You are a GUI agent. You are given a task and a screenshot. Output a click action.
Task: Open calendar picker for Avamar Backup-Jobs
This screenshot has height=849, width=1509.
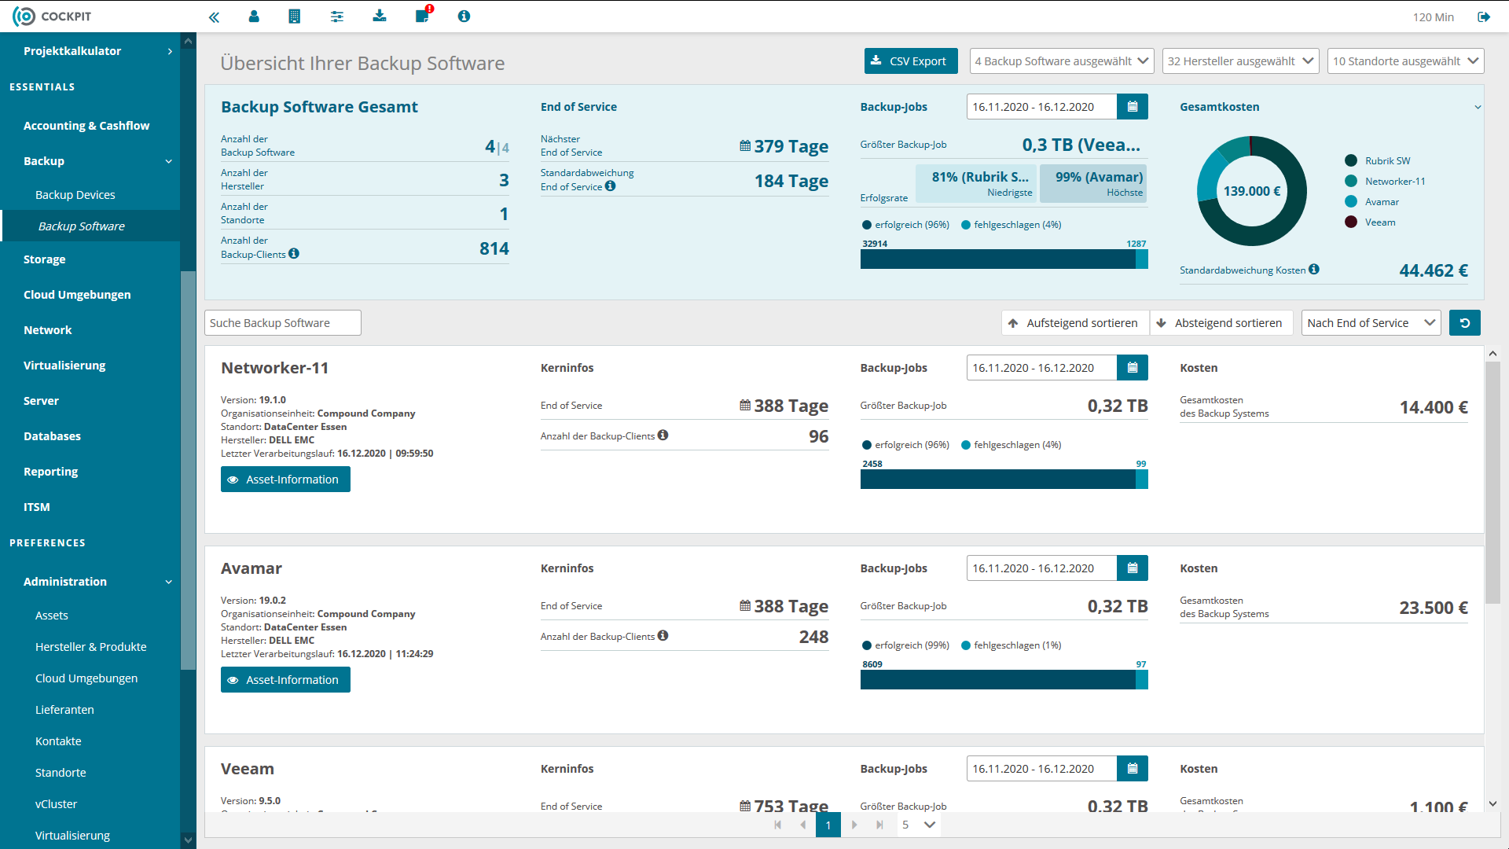(1133, 568)
